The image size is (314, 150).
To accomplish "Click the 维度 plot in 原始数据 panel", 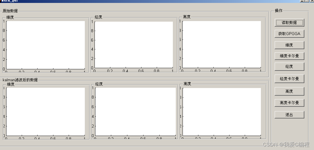I will [x=45, y=45].
